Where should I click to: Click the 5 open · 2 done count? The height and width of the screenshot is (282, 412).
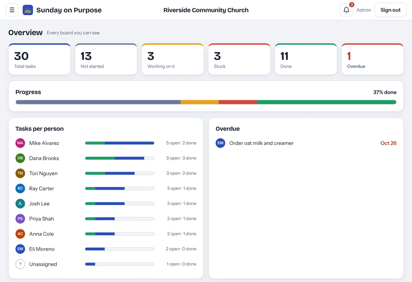[x=181, y=143]
